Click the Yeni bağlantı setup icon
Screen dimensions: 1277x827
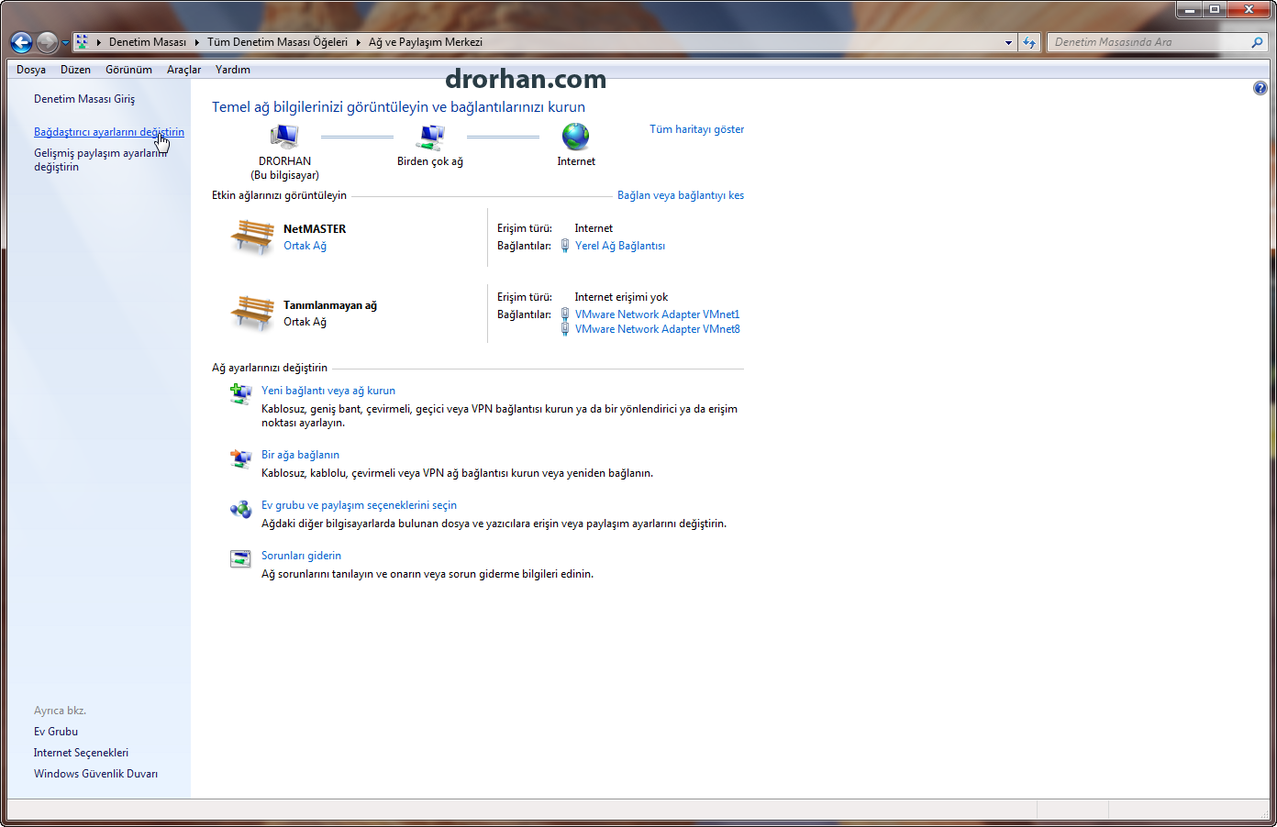click(x=240, y=394)
